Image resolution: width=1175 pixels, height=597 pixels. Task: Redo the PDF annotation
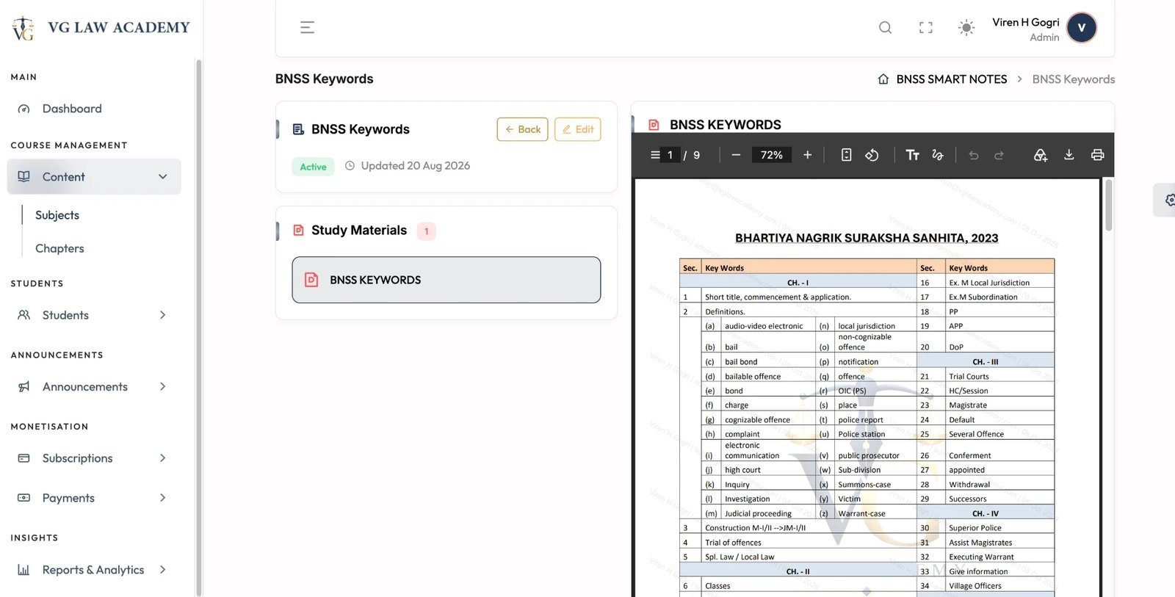tap(999, 155)
